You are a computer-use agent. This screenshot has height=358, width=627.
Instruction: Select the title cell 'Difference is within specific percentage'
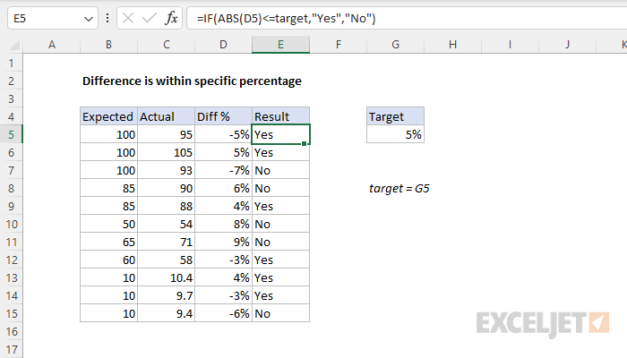tap(192, 81)
